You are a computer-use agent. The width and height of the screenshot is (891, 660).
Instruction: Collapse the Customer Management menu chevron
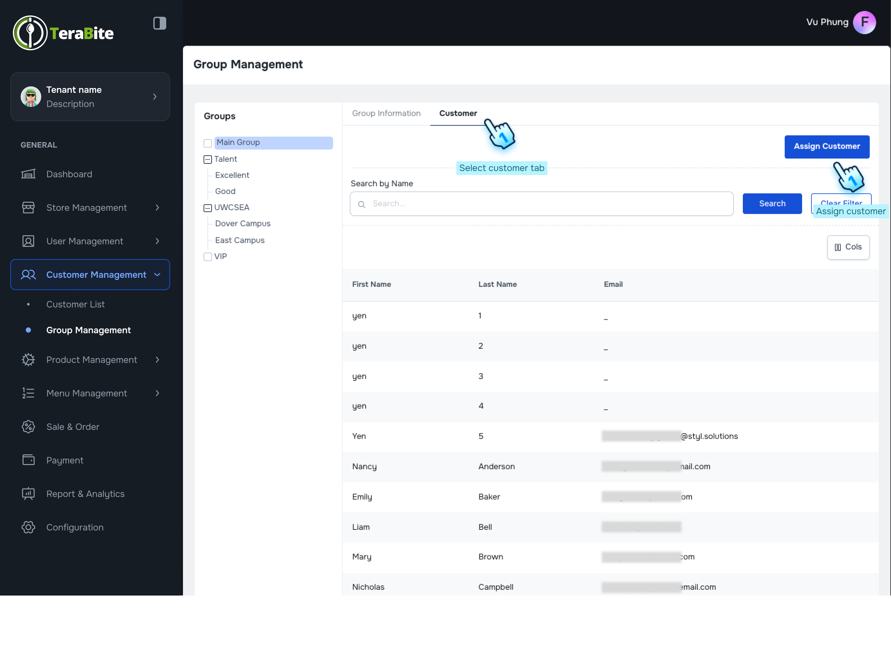tap(157, 275)
